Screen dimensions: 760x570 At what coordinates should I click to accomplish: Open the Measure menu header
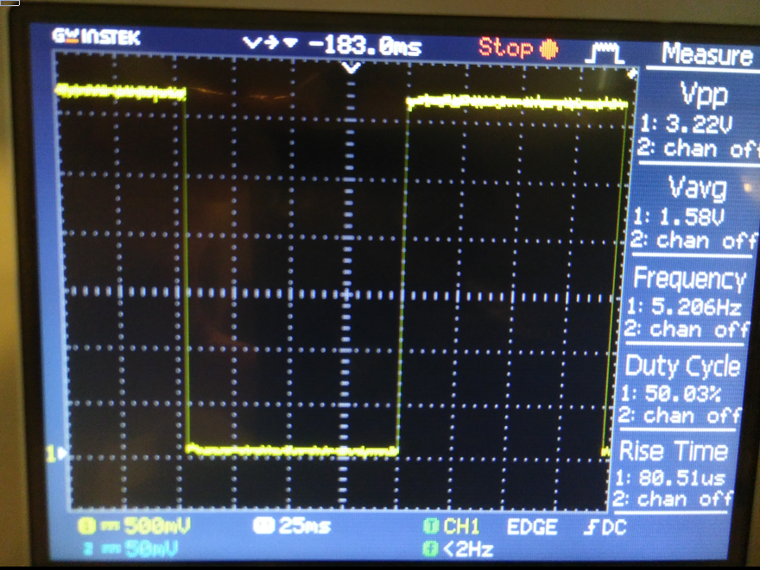706,53
